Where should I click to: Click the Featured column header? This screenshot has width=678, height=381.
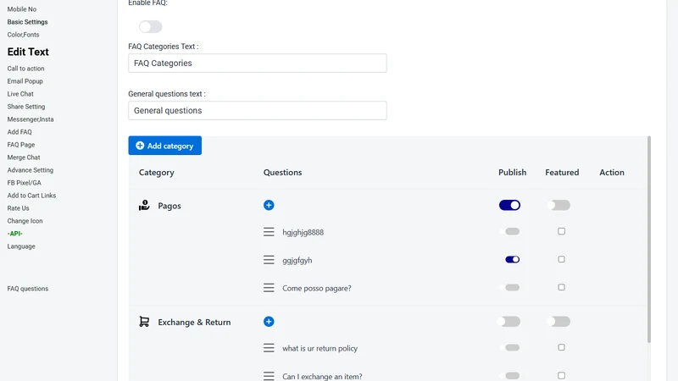click(562, 173)
